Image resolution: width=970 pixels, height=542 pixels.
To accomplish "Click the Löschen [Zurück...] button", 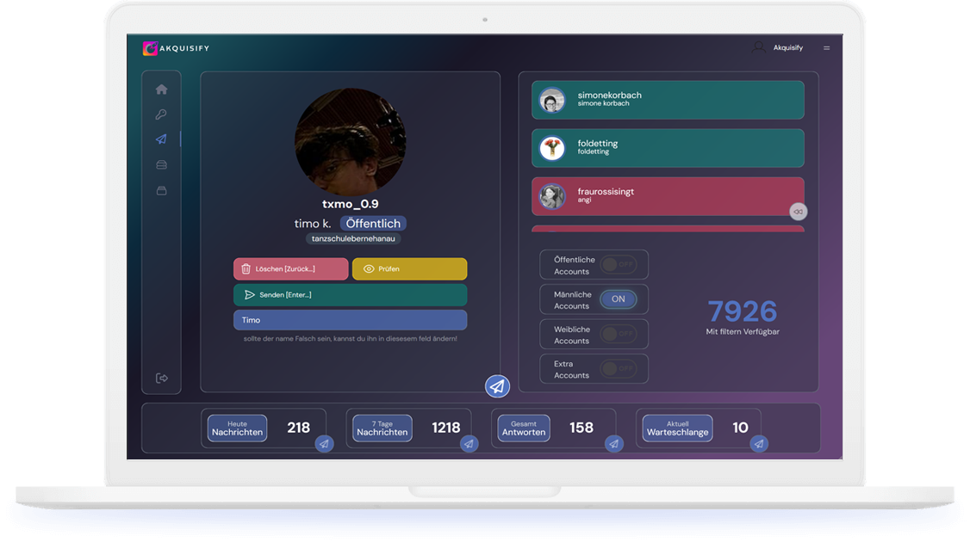I will click(x=290, y=268).
